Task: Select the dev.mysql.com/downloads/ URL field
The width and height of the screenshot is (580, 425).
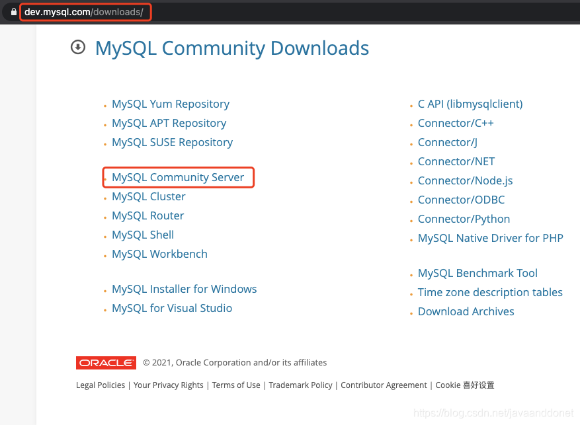Action: [x=85, y=12]
